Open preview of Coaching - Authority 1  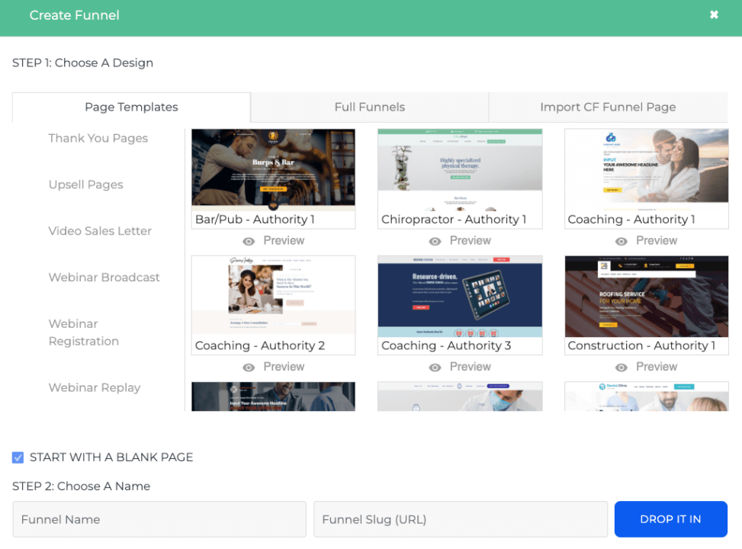(646, 240)
